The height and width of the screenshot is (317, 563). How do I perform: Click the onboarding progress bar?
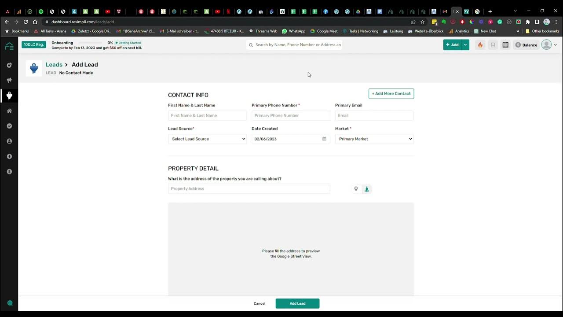pyautogui.click(x=91, y=43)
